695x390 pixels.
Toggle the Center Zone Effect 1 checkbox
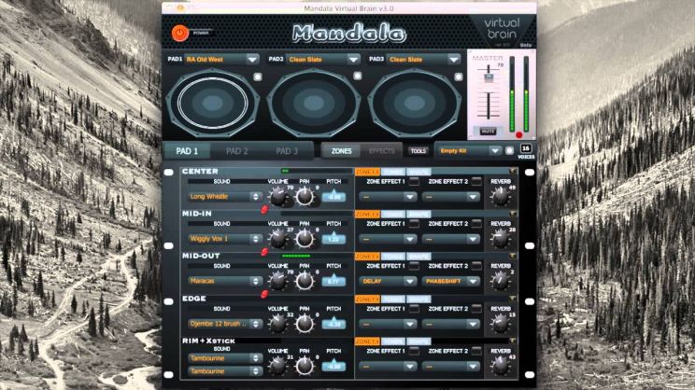(x=414, y=181)
